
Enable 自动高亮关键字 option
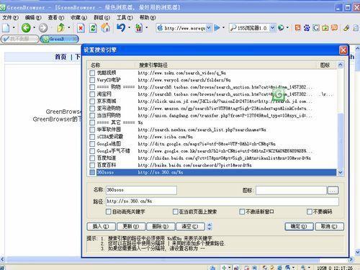[109, 212]
